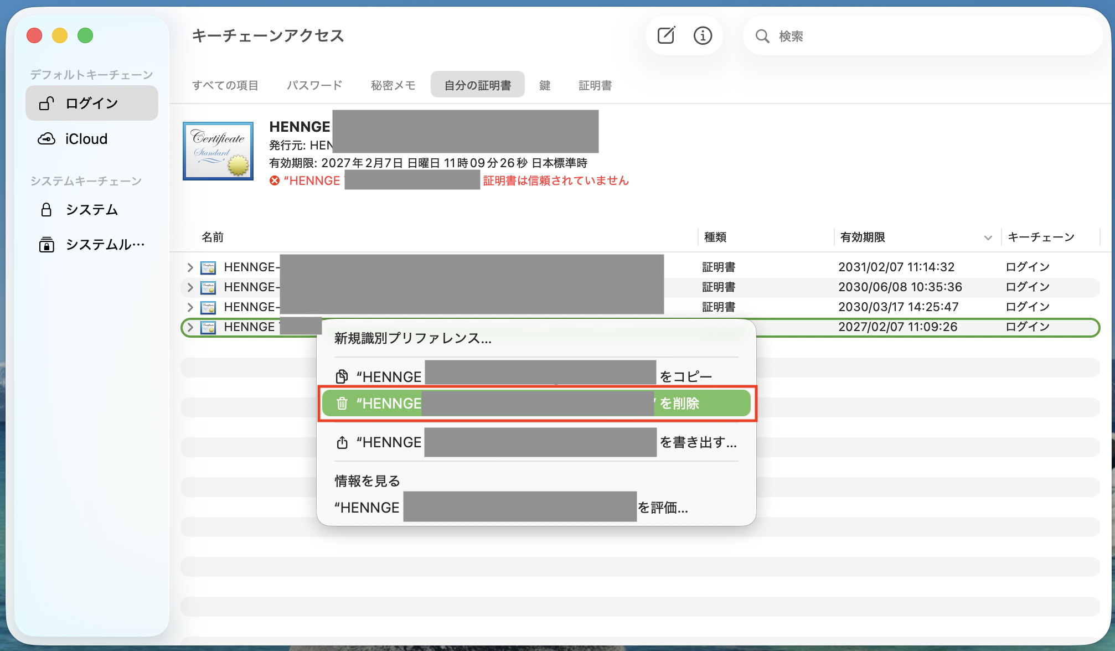Open the info button in toolbar
Screen dimensions: 1115x651
[703, 36]
